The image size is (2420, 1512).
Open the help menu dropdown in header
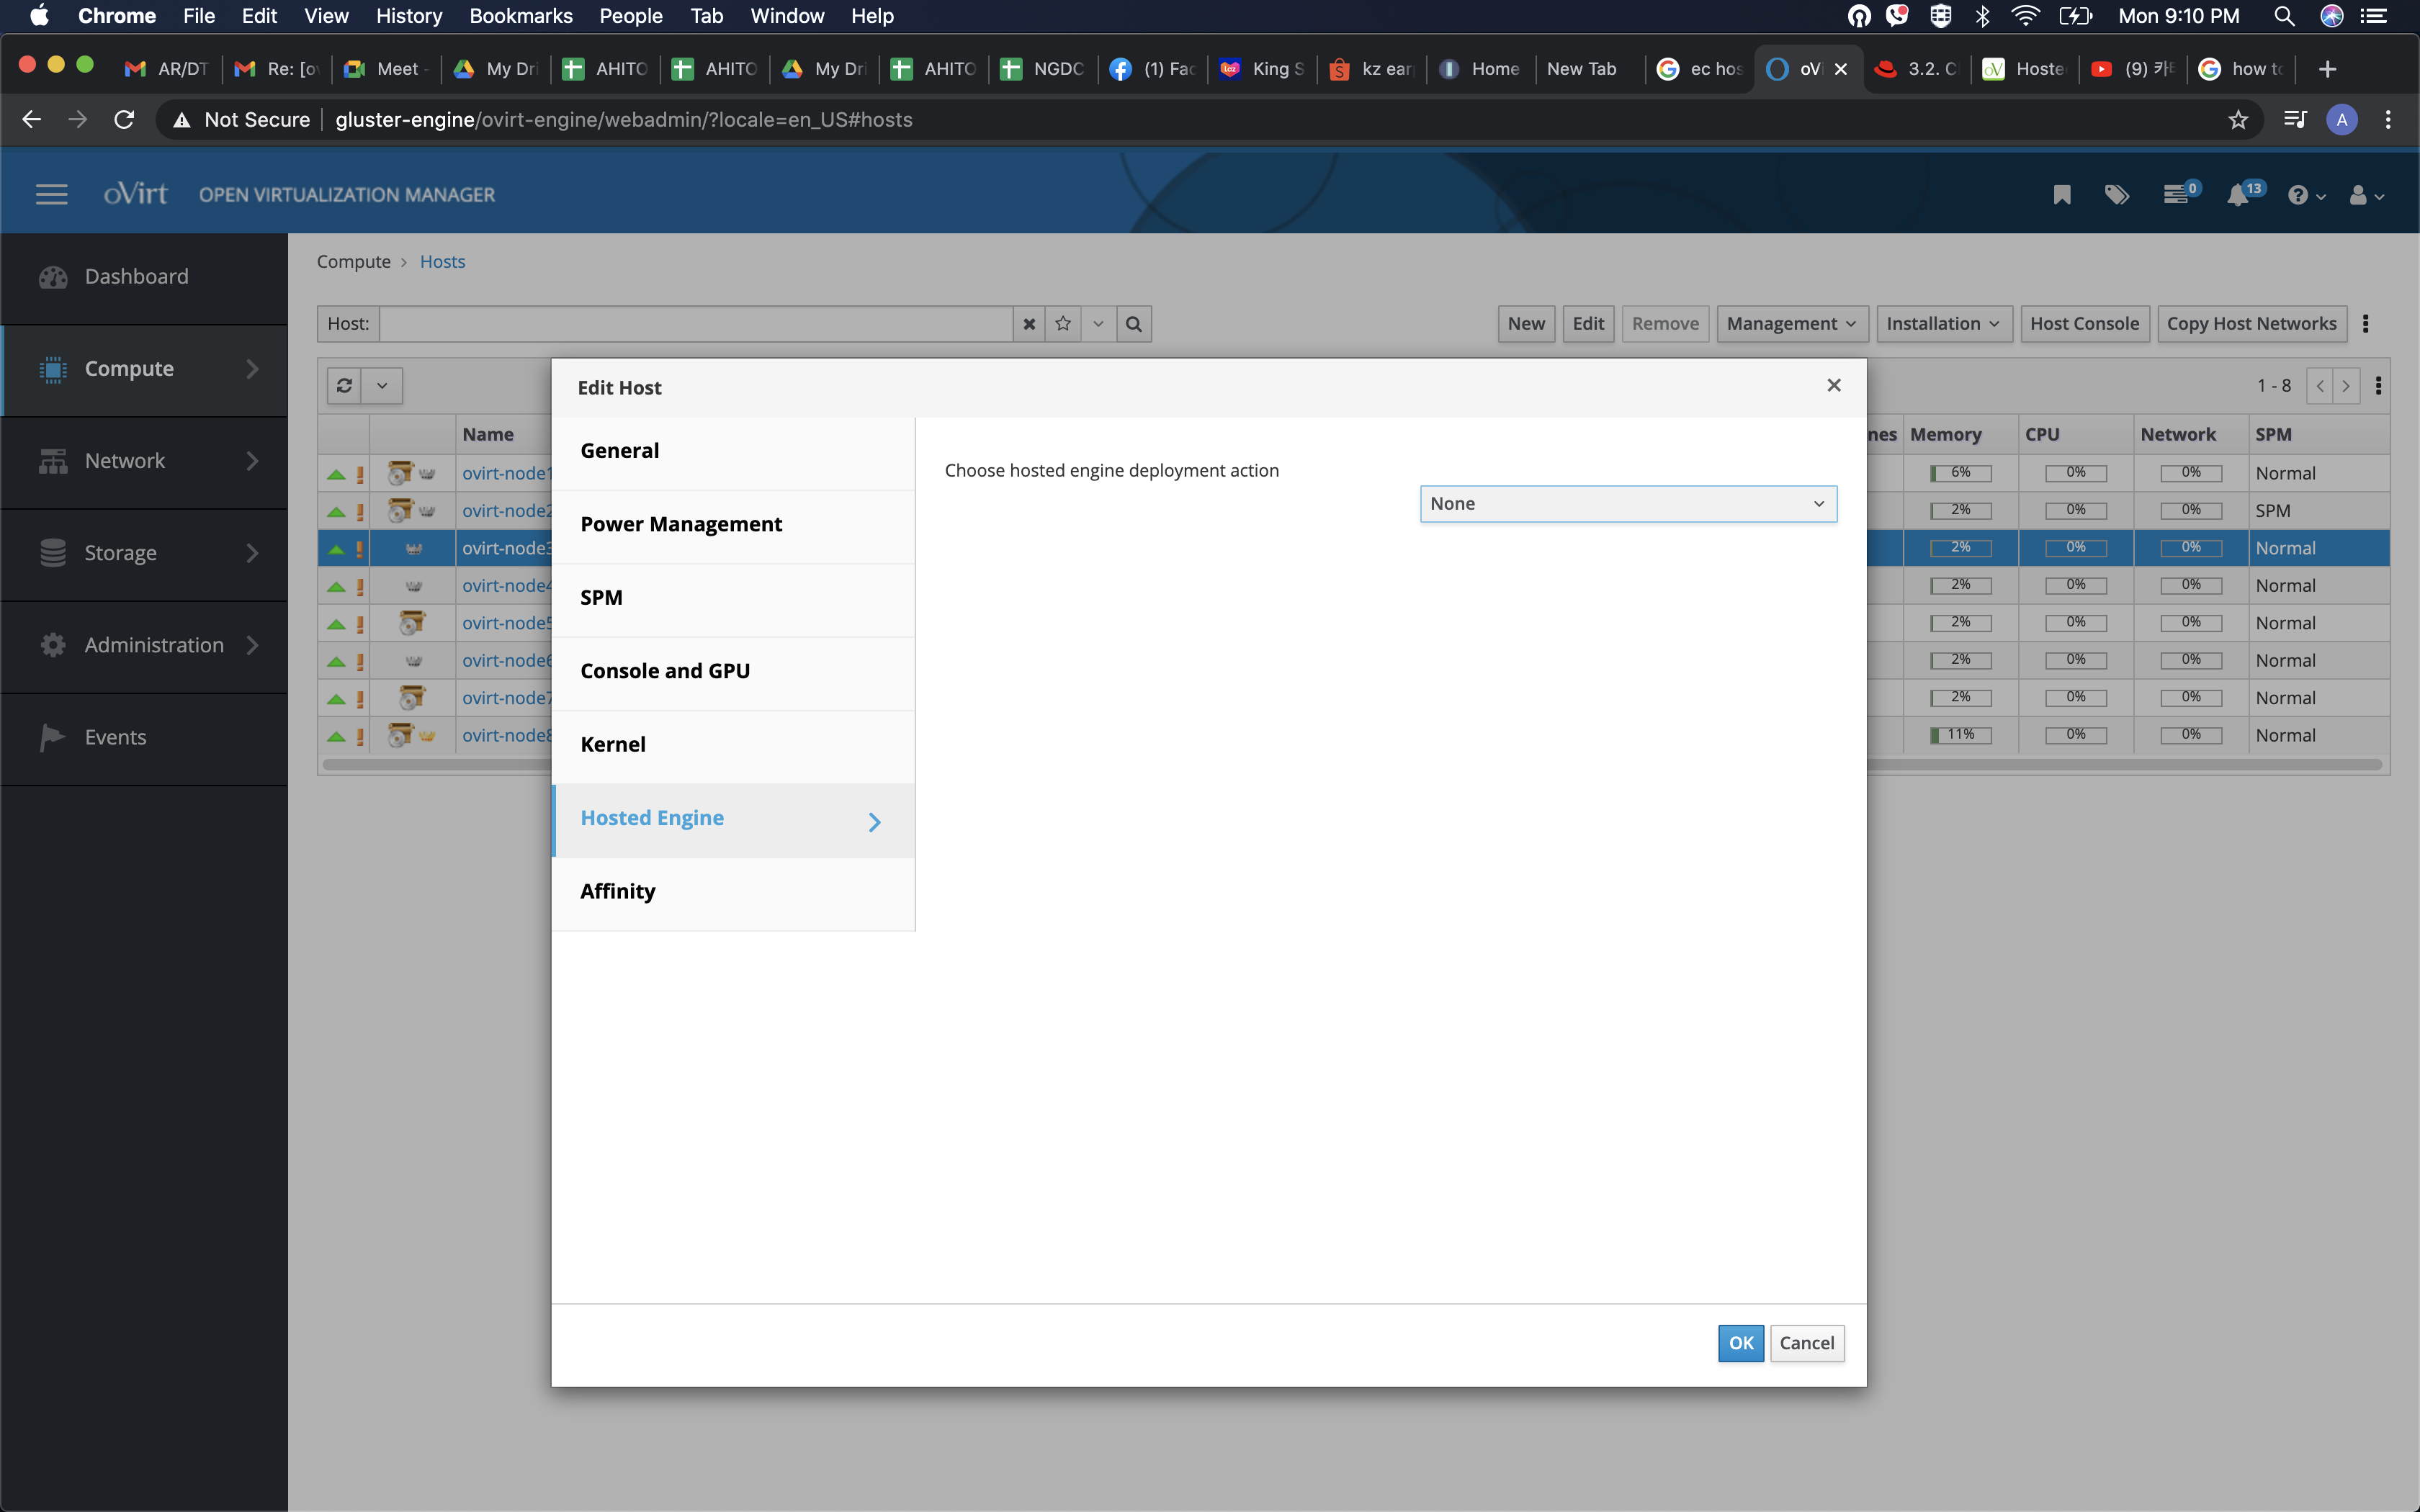2305,195
